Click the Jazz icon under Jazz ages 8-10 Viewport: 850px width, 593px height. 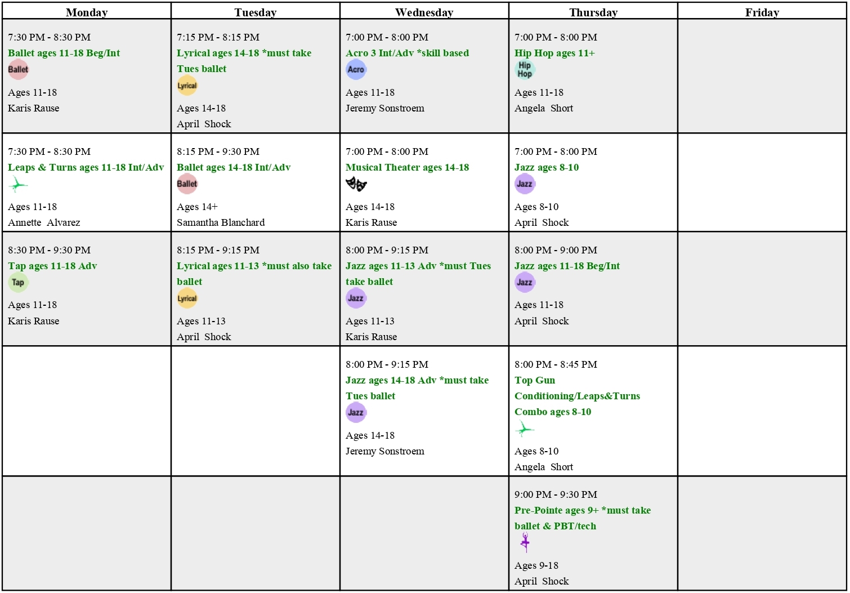click(525, 184)
